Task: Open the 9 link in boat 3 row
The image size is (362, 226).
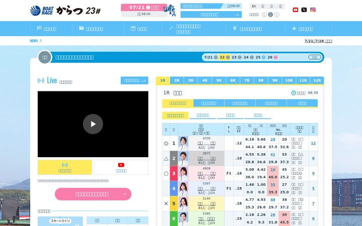Action: click(x=313, y=173)
